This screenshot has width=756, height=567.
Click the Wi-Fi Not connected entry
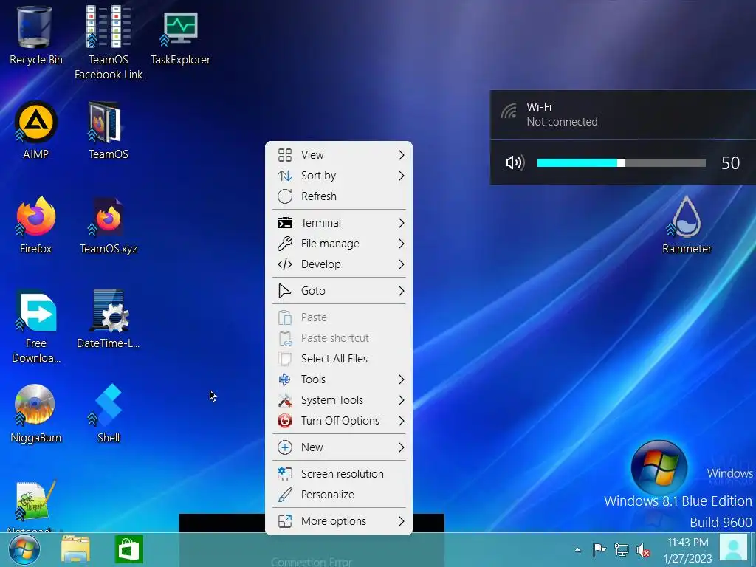[x=623, y=114]
